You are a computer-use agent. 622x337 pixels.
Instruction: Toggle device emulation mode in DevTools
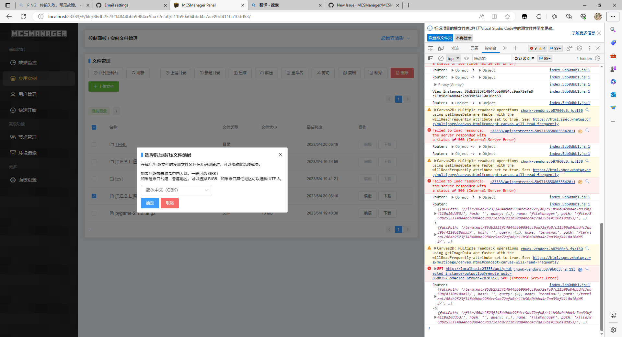coord(441,48)
